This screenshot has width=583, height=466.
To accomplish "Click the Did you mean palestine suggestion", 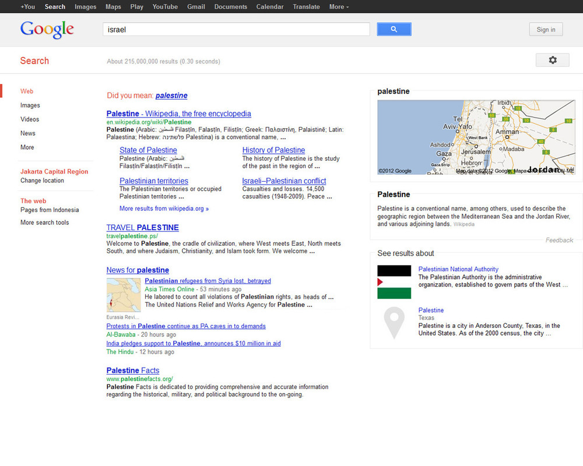I will 171,96.
